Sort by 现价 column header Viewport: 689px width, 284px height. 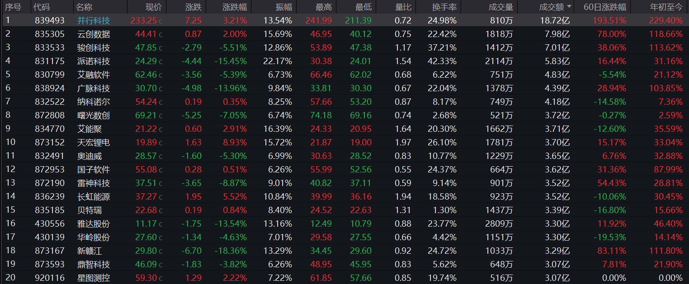(x=153, y=7)
